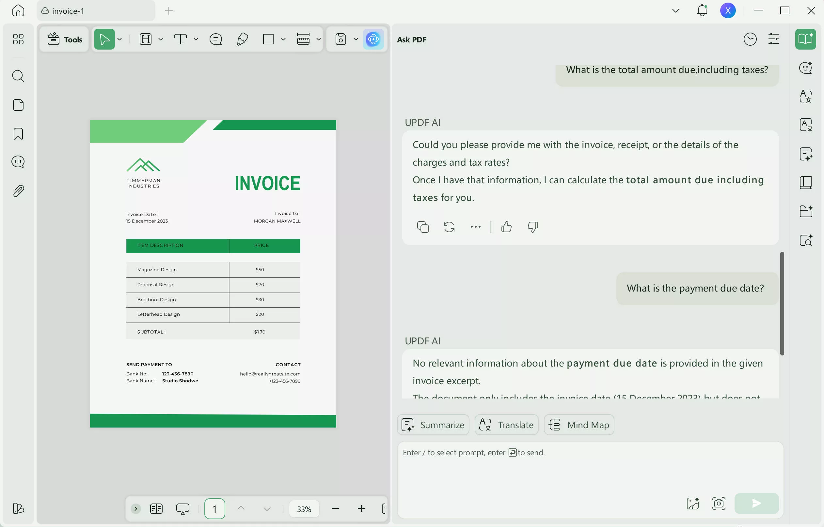Viewport: 824px width, 527px height.
Task: Give thumbs down to AI response
Action: [x=532, y=227]
